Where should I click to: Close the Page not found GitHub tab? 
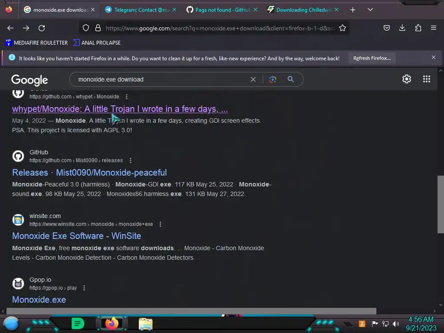coord(255,10)
